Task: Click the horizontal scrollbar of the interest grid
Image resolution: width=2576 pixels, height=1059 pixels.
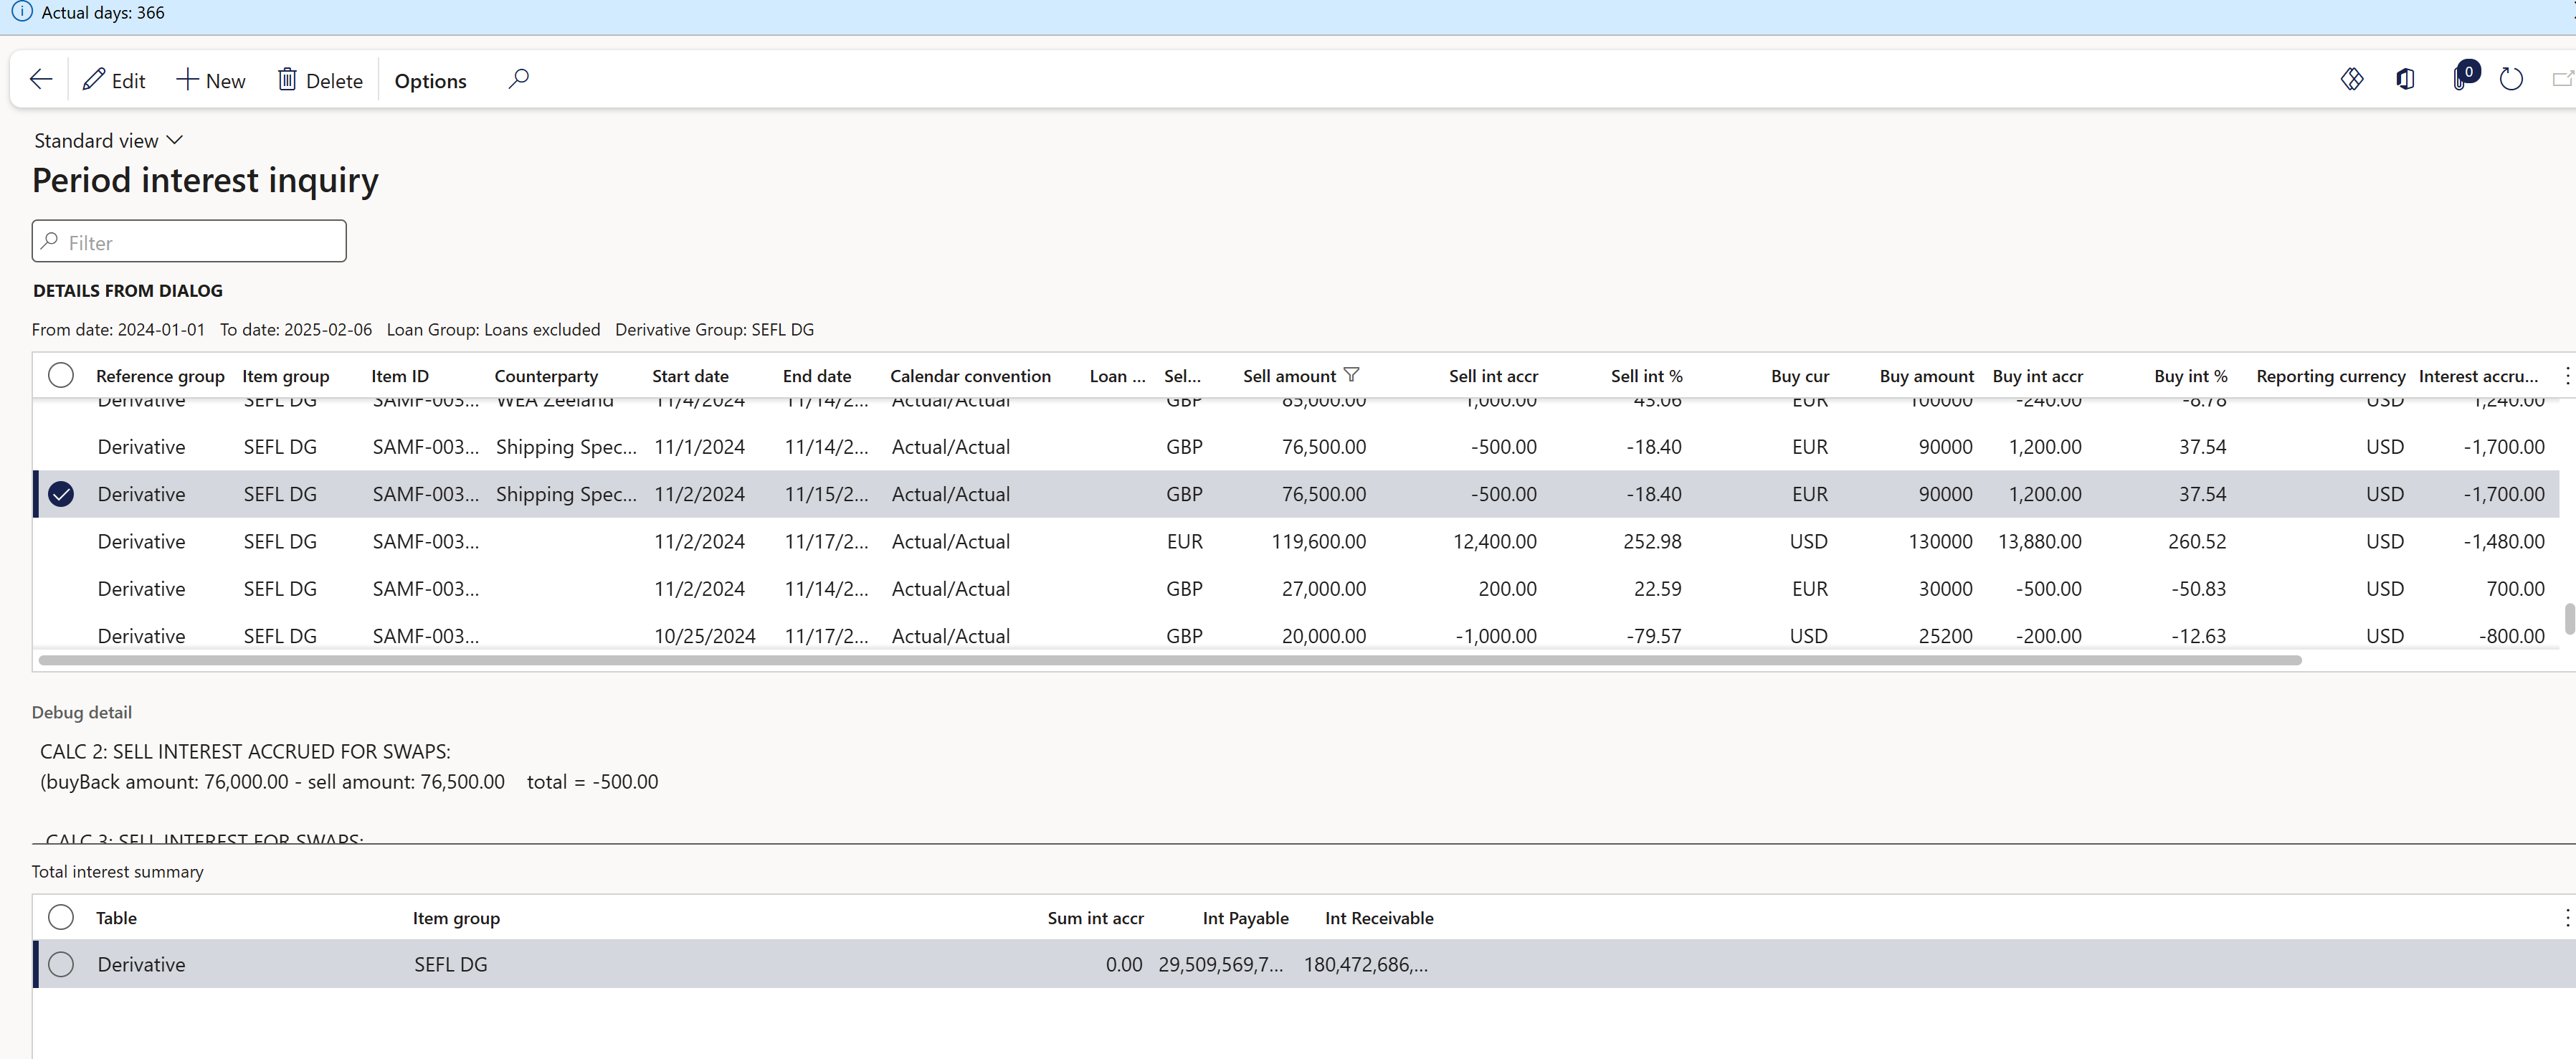Action: [1170, 660]
